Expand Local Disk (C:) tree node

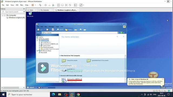tap(39, 42)
